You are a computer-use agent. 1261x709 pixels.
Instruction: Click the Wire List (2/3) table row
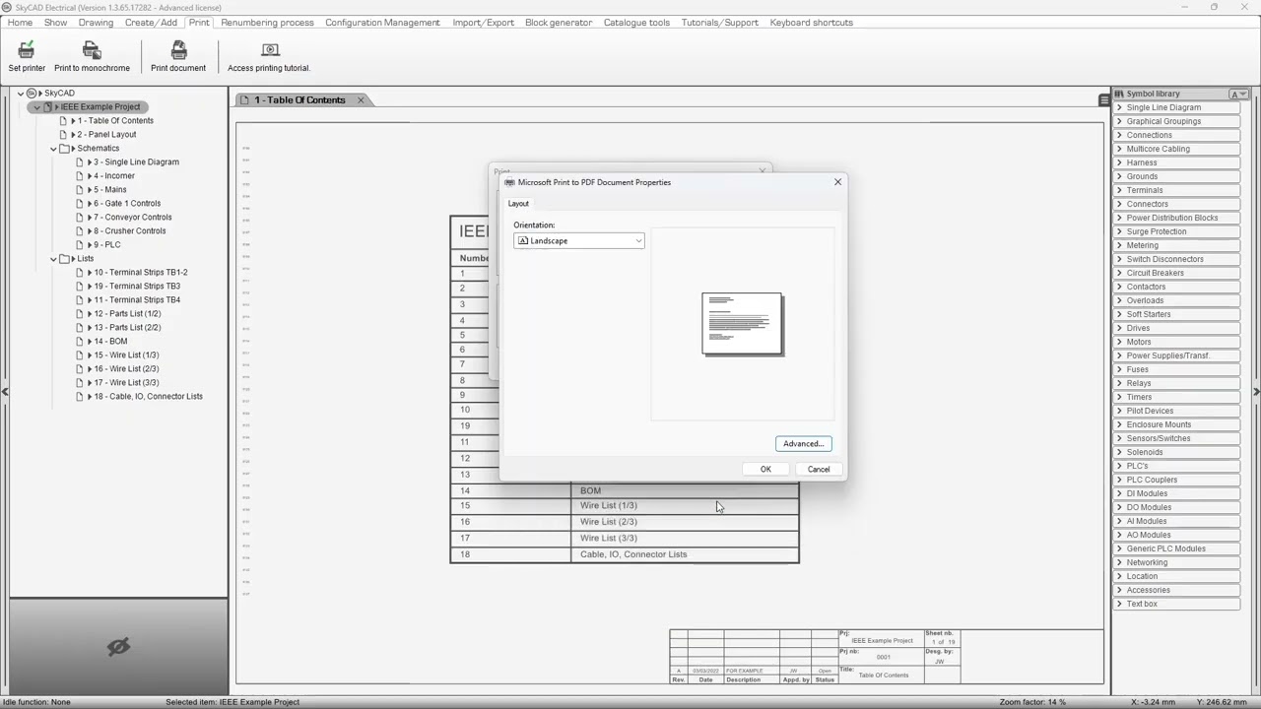[x=625, y=522]
